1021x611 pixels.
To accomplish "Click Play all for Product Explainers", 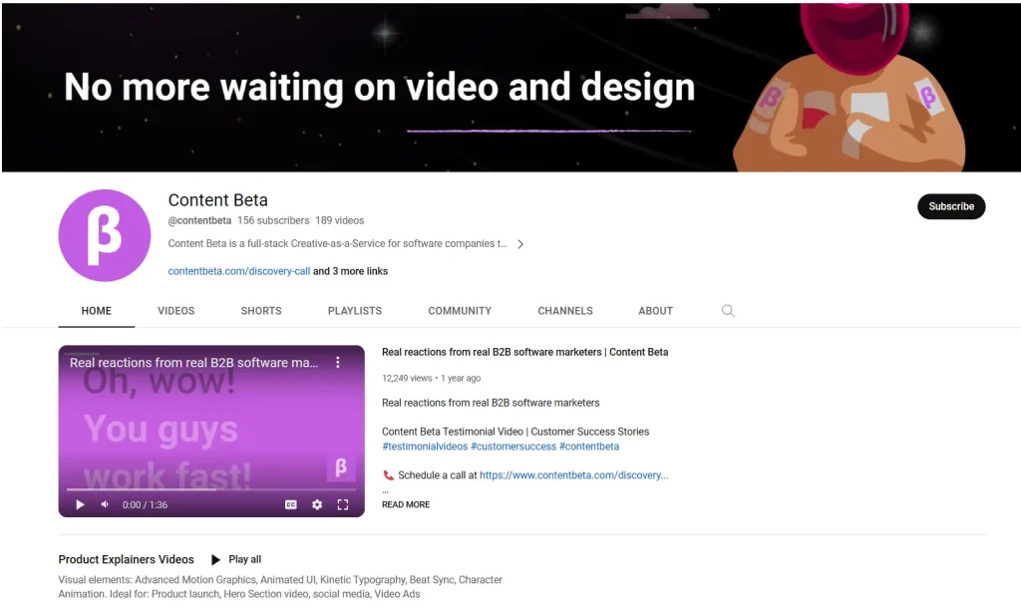I will [235, 559].
